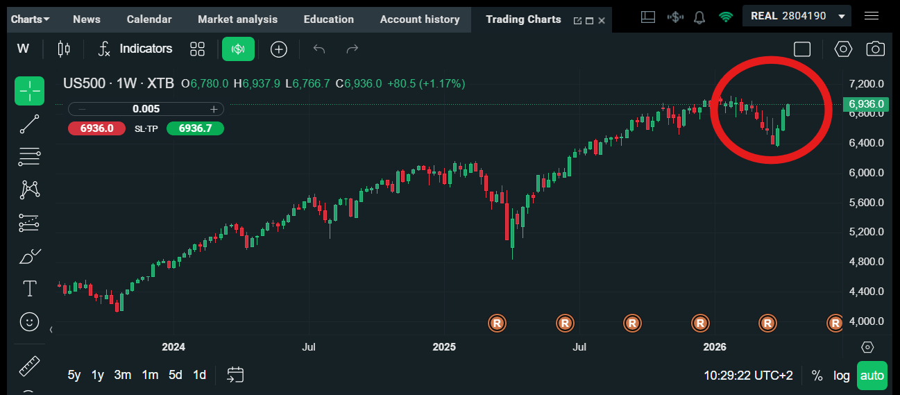The width and height of the screenshot is (900, 395).
Task: Take a chart screenshot with camera icon
Action: tap(875, 49)
